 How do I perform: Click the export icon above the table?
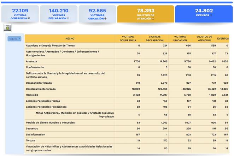pos(7,28)
